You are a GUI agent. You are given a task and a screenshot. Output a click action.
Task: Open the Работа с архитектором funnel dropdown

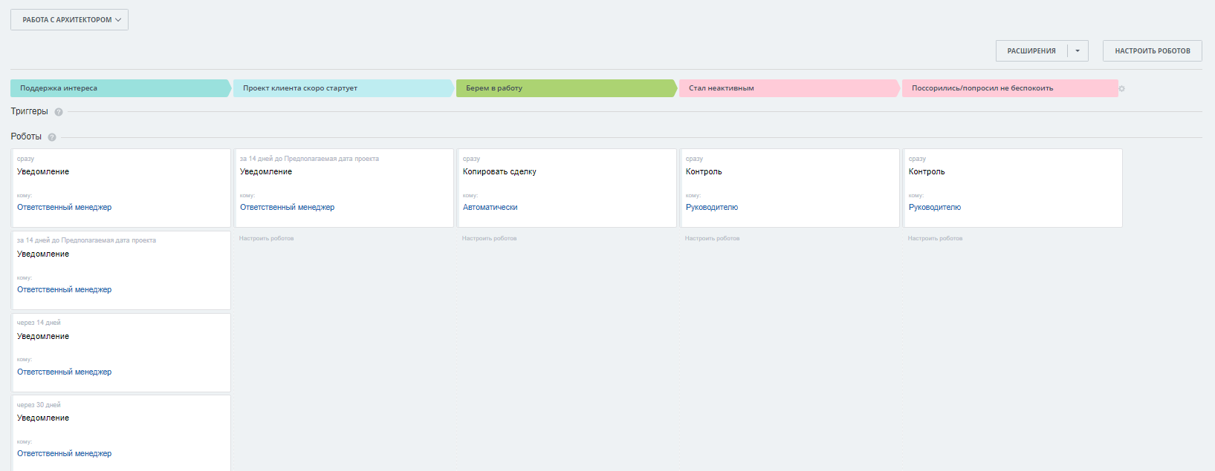tap(69, 20)
